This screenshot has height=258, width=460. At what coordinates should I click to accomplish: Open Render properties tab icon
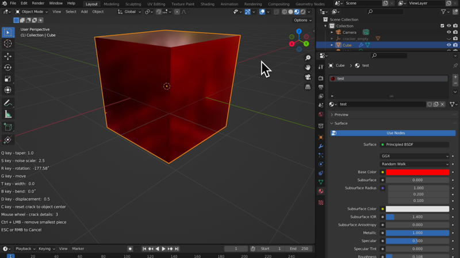point(321,78)
